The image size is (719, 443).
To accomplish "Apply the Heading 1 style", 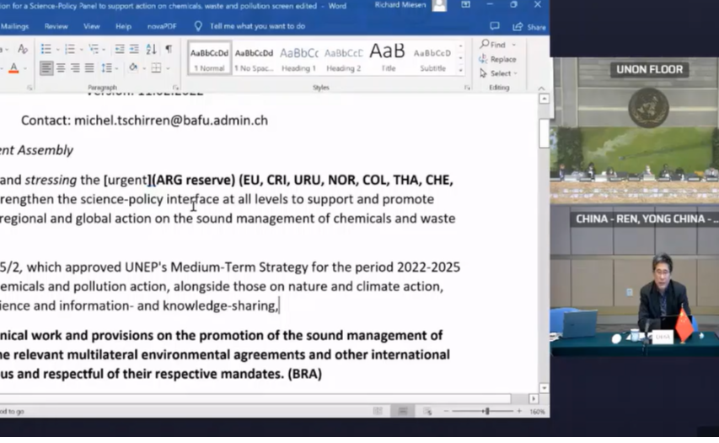I will point(298,58).
